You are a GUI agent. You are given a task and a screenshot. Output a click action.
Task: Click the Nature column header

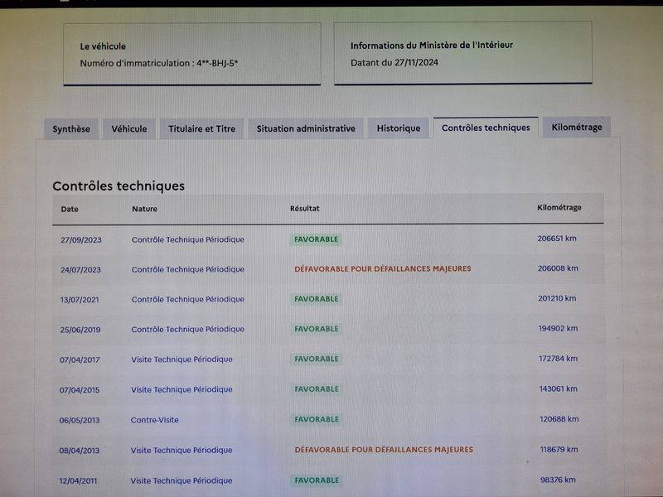pyautogui.click(x=144, y=209)
